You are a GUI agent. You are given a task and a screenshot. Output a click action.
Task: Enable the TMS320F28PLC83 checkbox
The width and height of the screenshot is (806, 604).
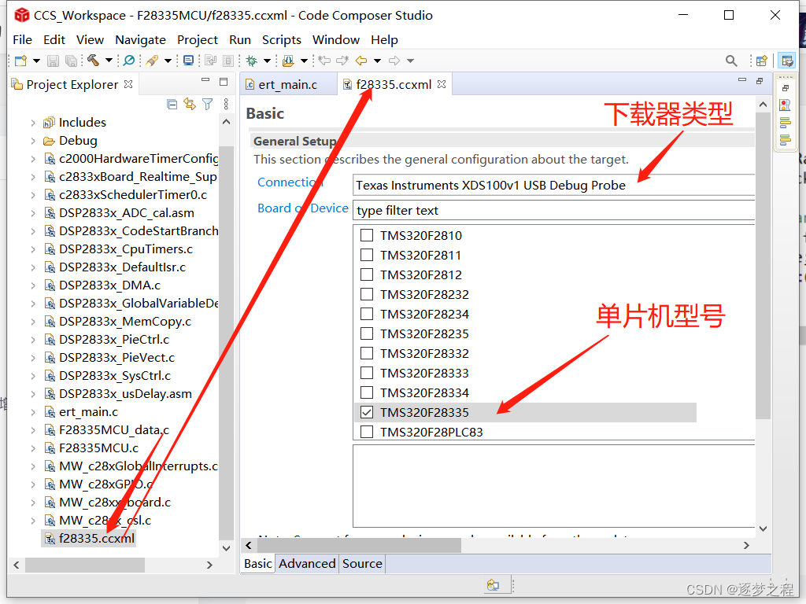click(x=367, y=431)
